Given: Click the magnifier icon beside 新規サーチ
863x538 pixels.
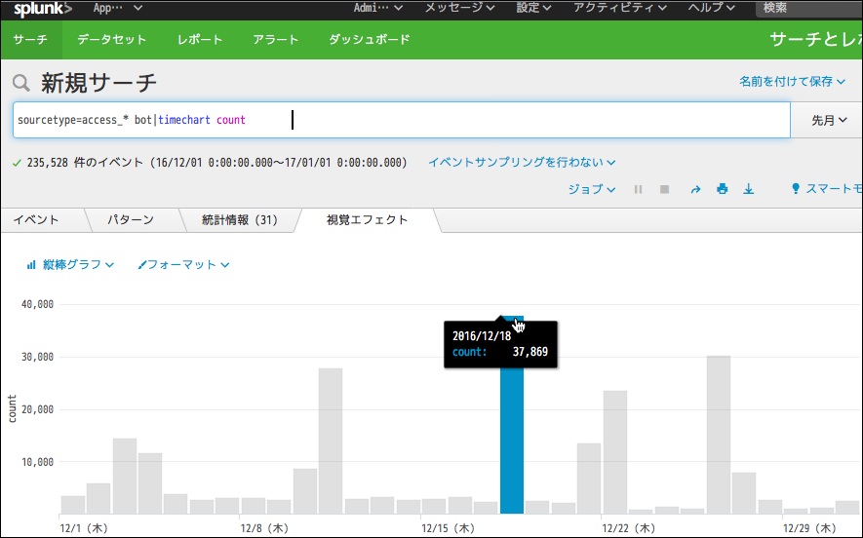Looking at the screenshot, I should click(x=21, y=83).
